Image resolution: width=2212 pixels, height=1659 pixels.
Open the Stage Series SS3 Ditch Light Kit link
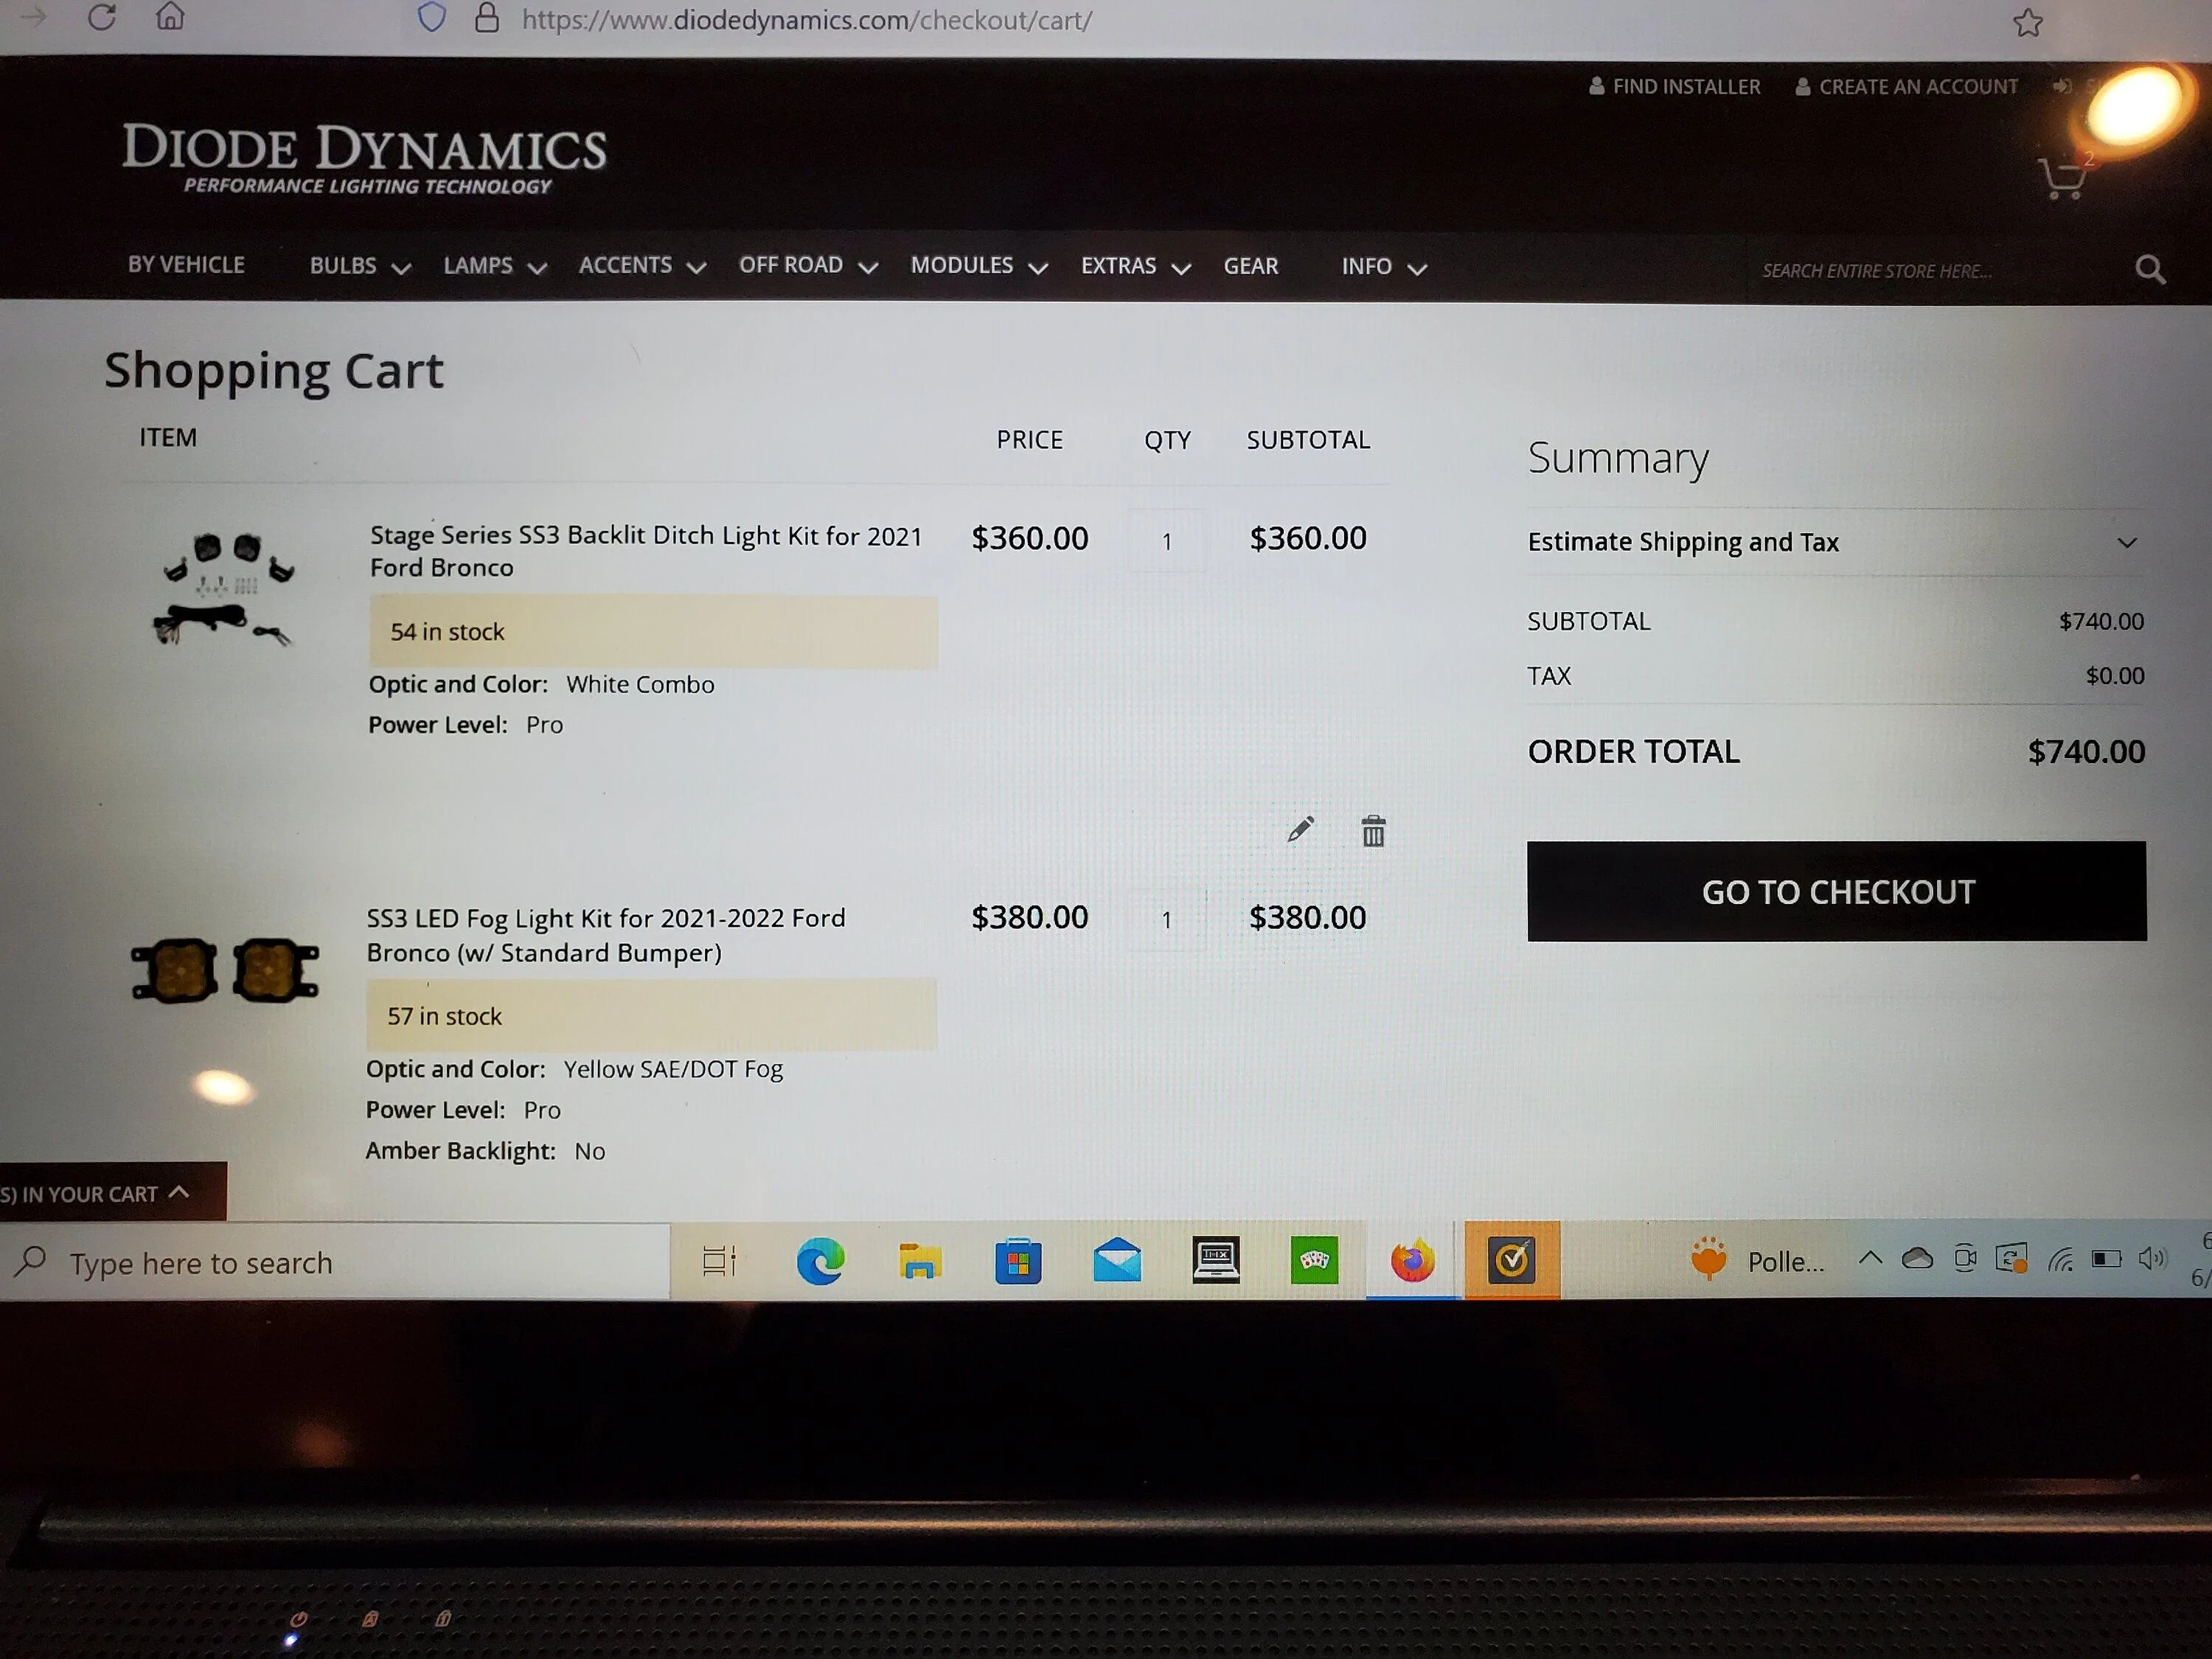click(645, 551)
